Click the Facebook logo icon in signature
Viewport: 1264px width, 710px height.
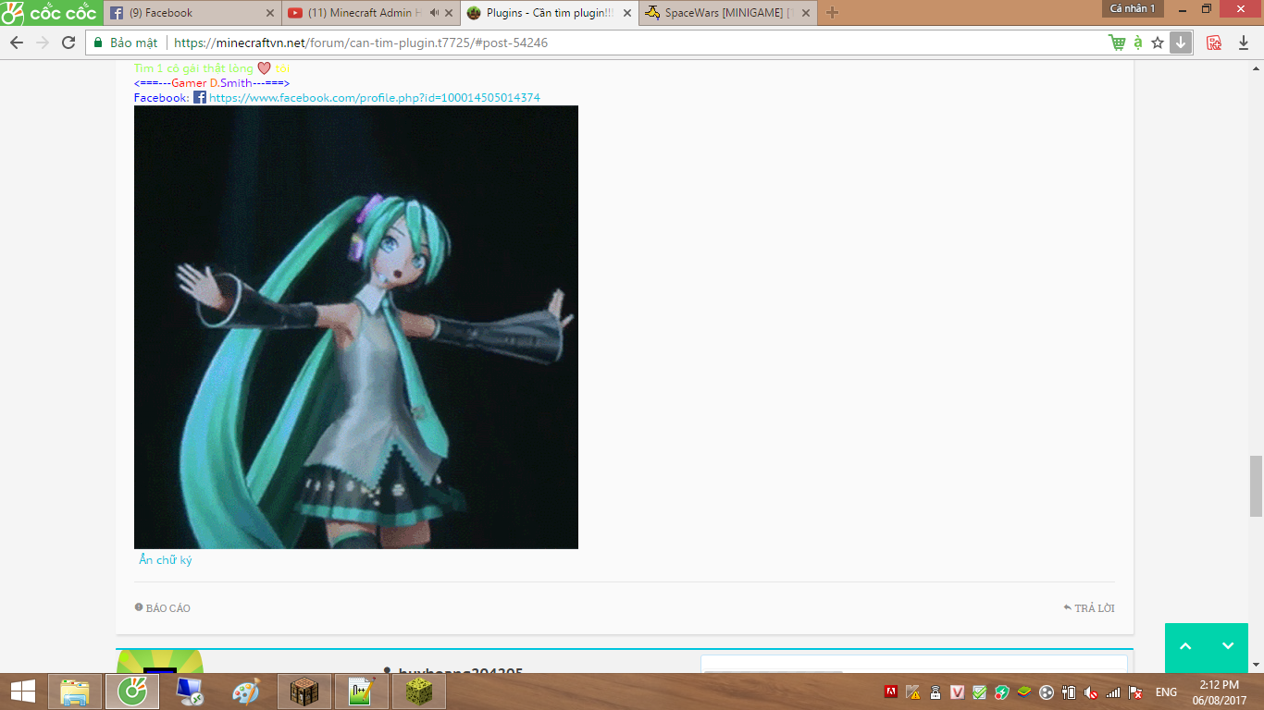tap(200, 97)
